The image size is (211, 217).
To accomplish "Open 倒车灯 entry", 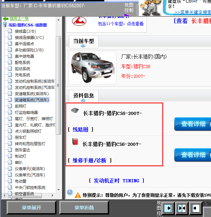I will 20,137.
